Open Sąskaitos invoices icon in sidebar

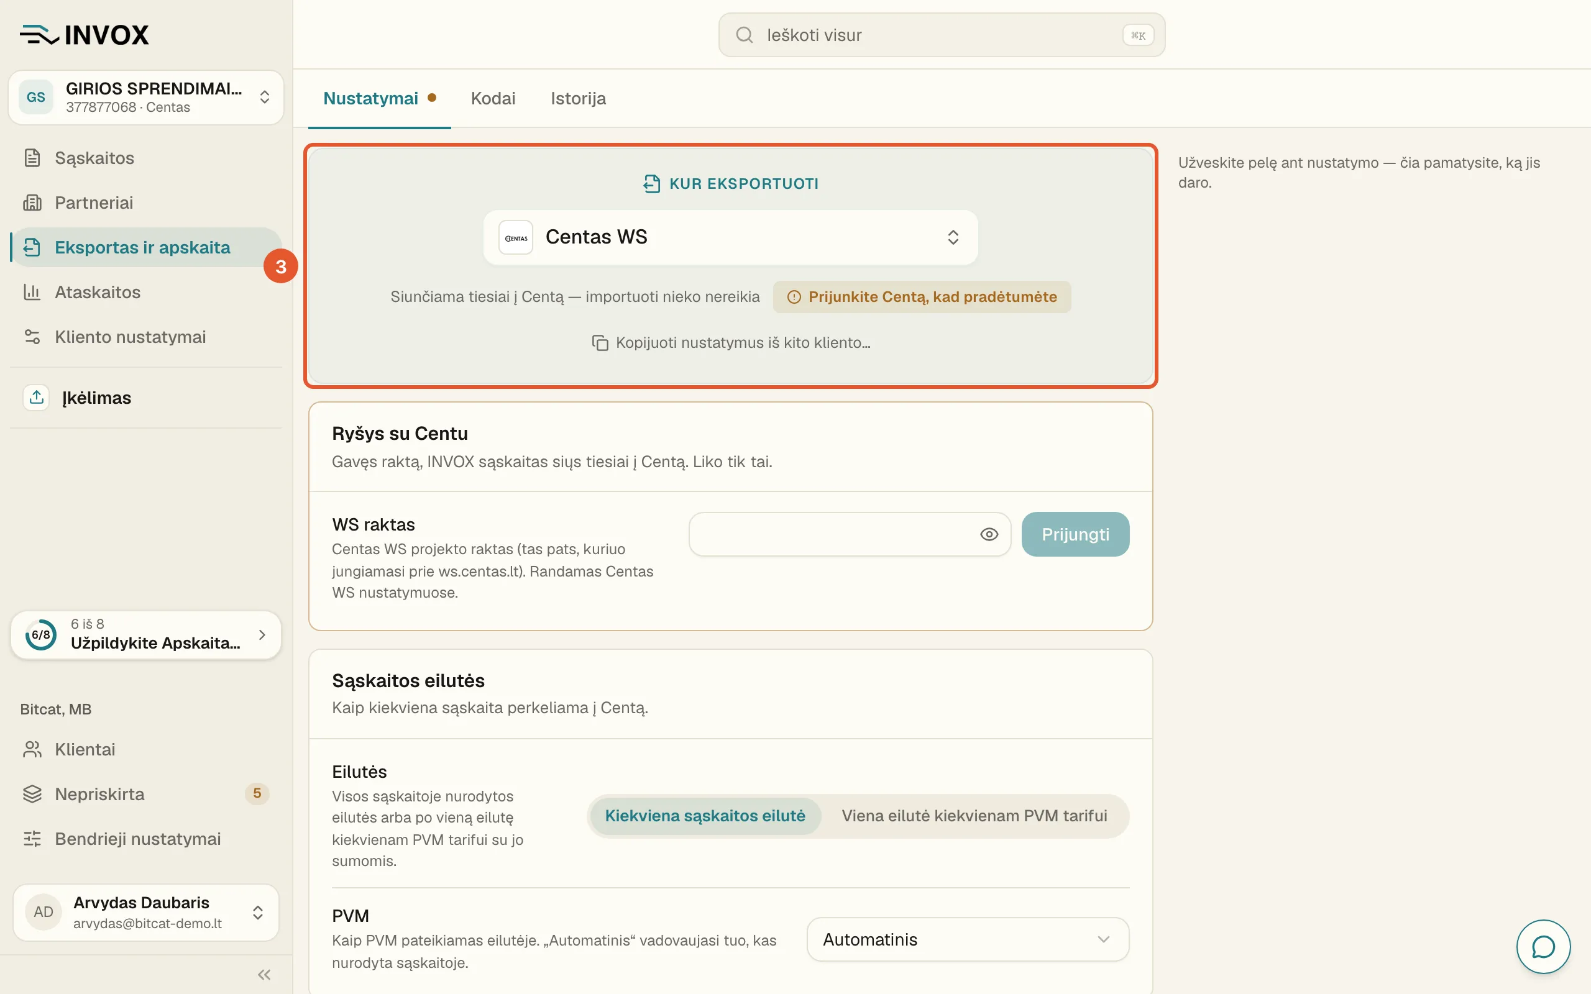pos(32,158)
